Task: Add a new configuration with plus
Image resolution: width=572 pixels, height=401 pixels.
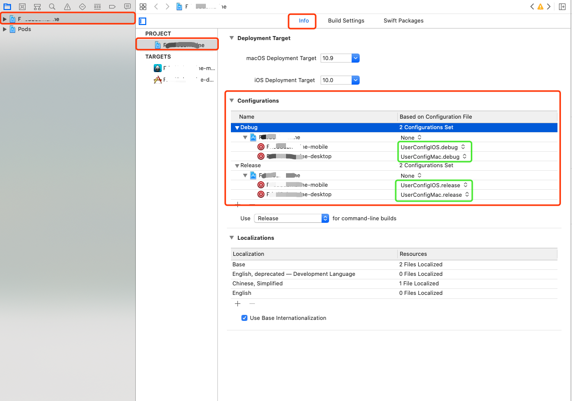Action: coord(237,205)
